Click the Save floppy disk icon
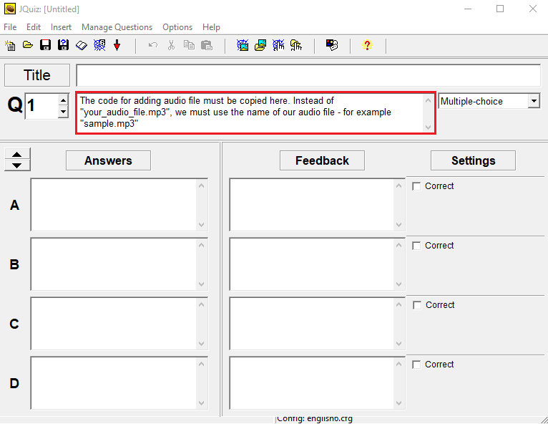The height and width of the screenshot is (424, 548). [45, 45]
